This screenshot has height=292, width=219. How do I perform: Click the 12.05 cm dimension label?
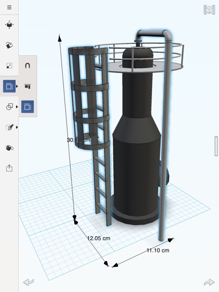tap(99, 238)
